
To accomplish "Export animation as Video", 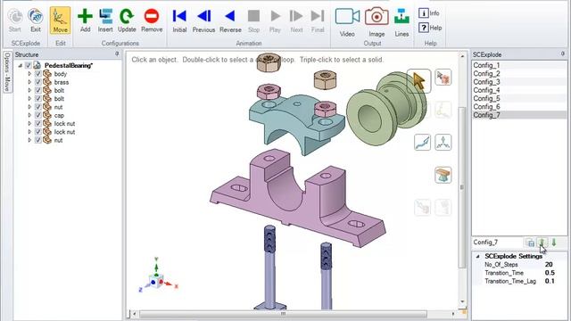I will [x=347, y=22].
